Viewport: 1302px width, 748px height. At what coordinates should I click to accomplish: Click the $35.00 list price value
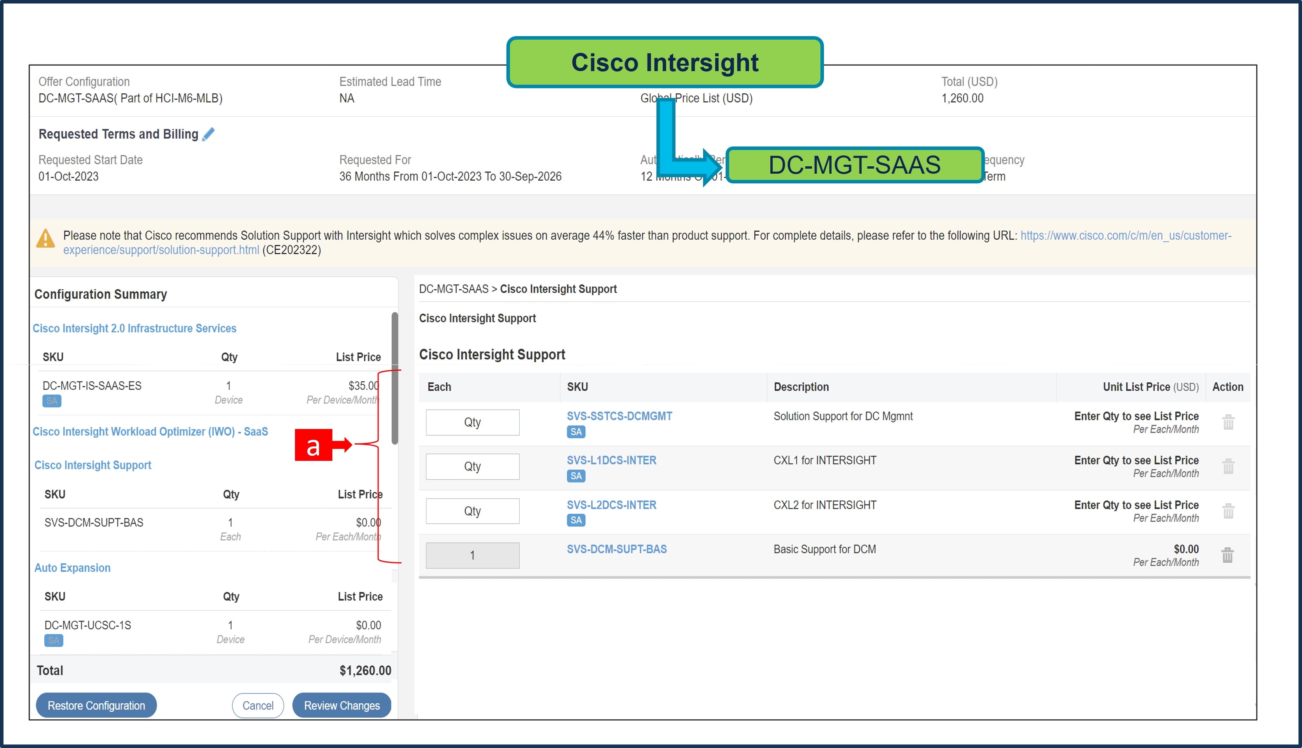pyautogui.click(x=364, y=386)
